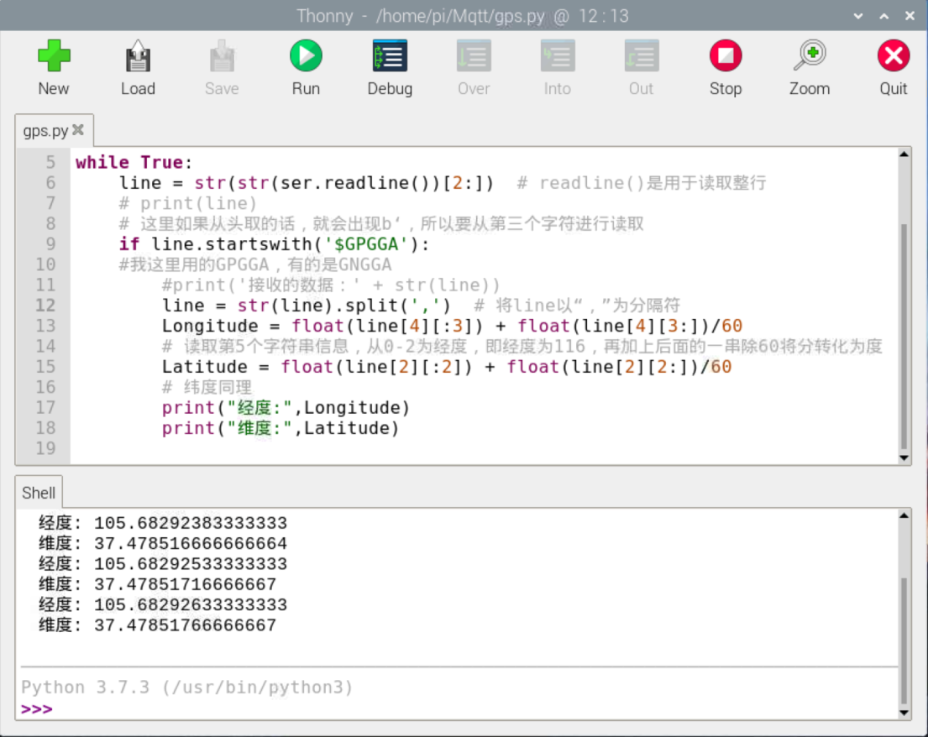This screenshot has width=928, height=737.
Task: Click the editor scroll down arrow
Action: pos(904,457)
